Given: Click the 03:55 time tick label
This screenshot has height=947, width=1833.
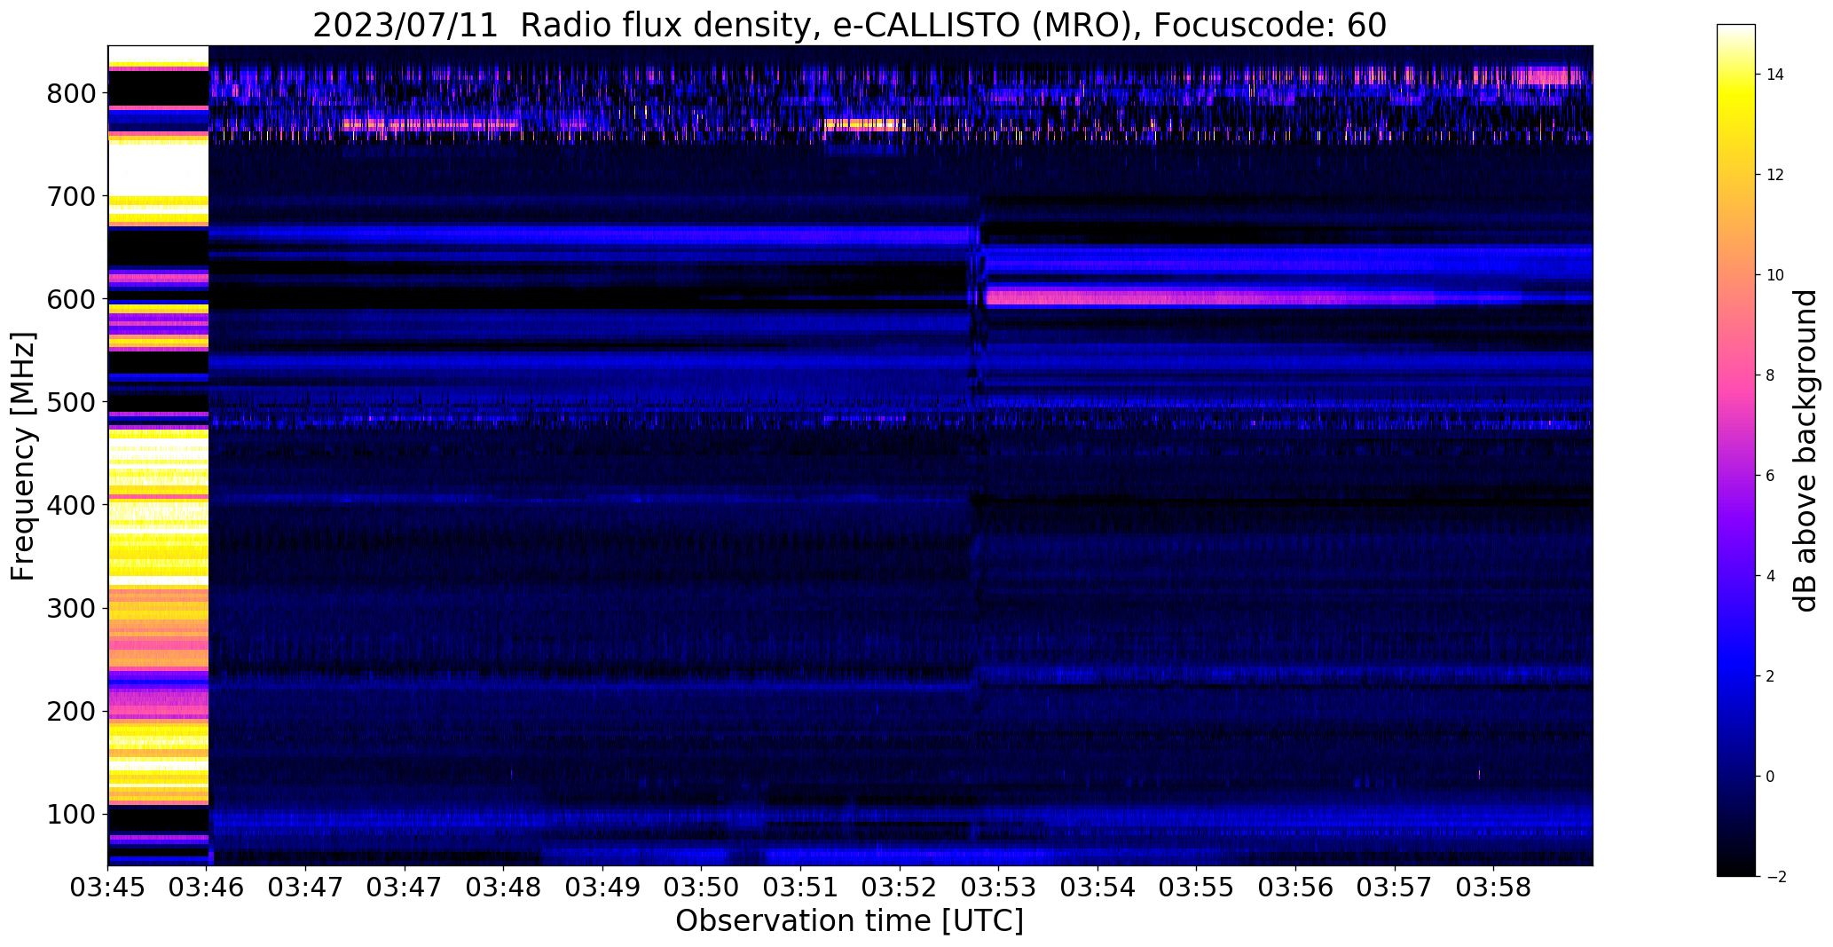Looking at the screenshot, I should [x=1197, y=888].
